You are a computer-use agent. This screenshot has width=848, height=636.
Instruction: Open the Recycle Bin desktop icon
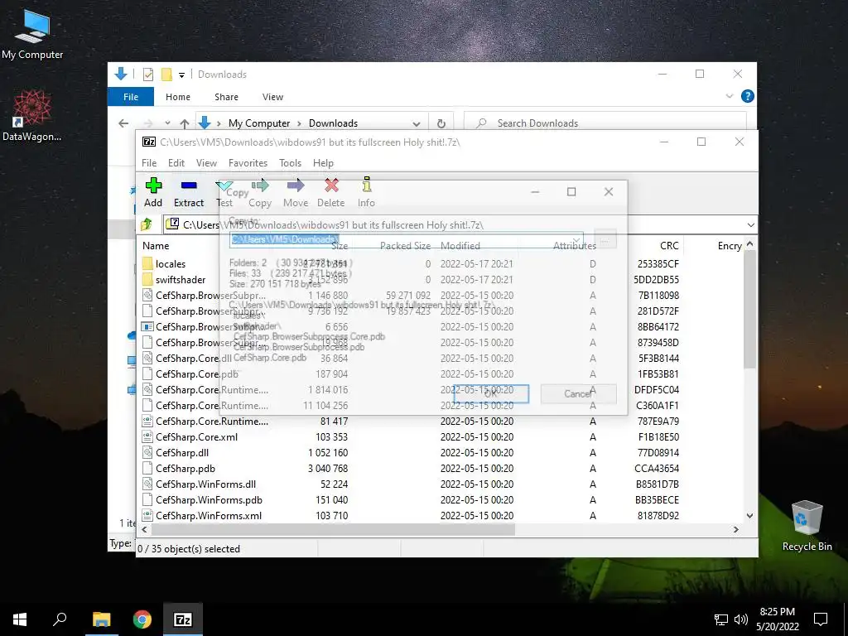(x=807, y=526)
